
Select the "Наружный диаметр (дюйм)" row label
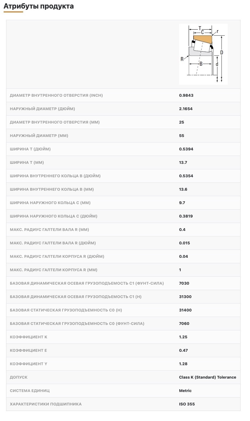[42, 109]
